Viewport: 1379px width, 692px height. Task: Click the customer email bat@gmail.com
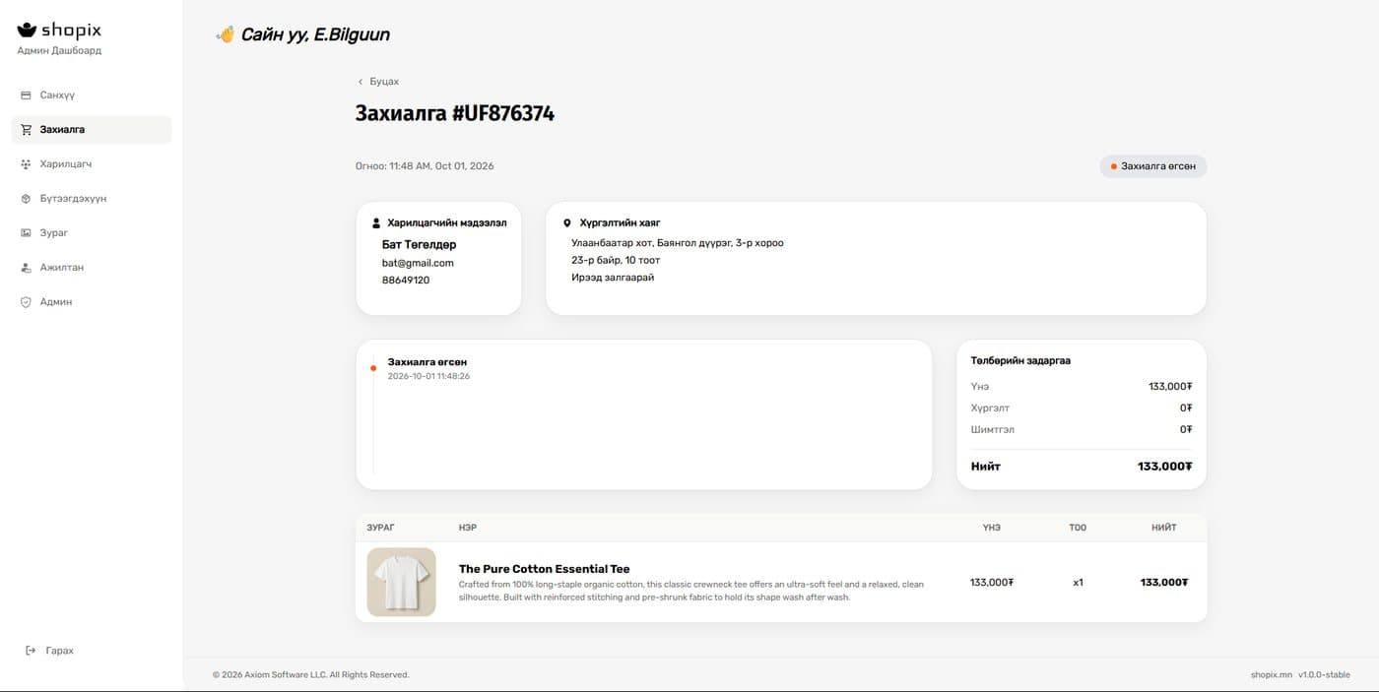pos(418,263)
